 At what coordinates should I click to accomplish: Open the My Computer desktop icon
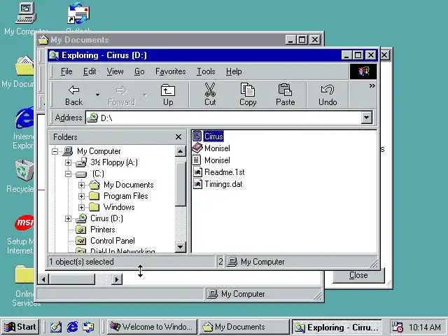tap(26, 13)
